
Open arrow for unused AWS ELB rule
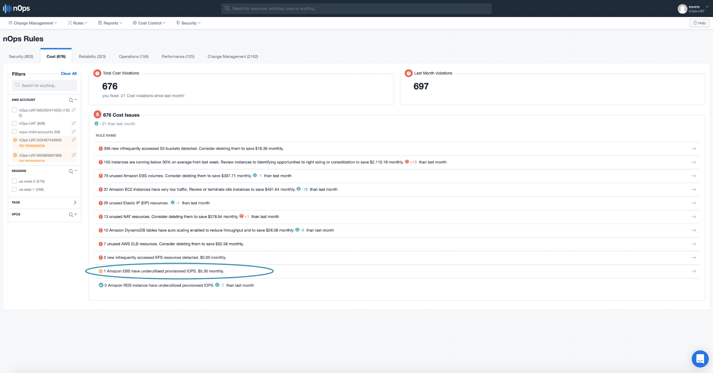693,244
